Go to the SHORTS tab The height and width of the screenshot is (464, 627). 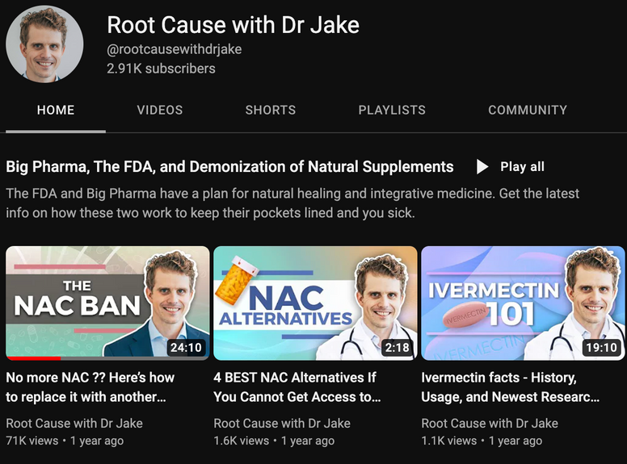click(x=271, y=110)
